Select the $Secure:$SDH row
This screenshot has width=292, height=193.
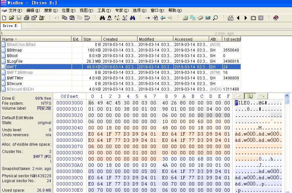click(x=121, y=89)
